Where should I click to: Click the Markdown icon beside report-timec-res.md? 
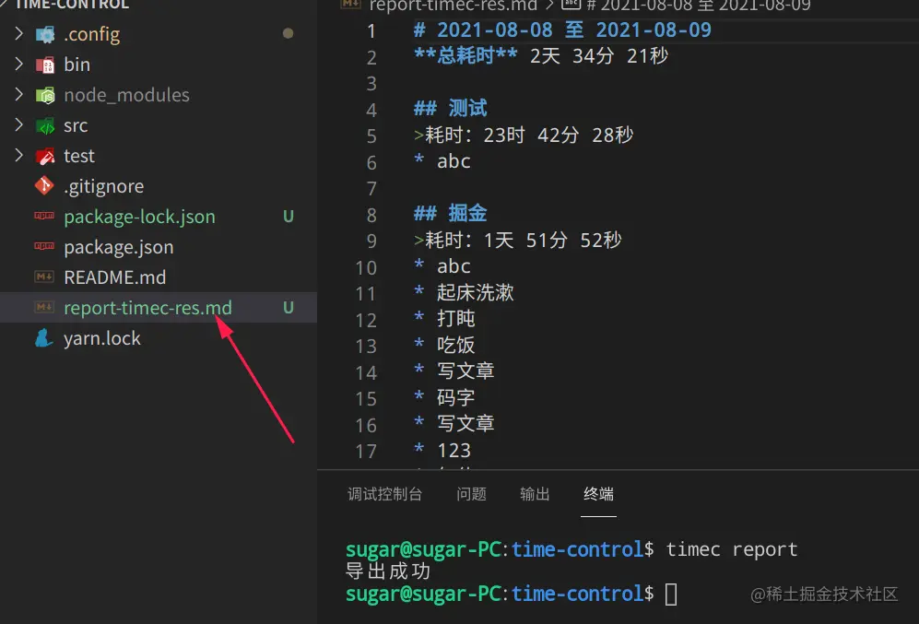point(43,308)
